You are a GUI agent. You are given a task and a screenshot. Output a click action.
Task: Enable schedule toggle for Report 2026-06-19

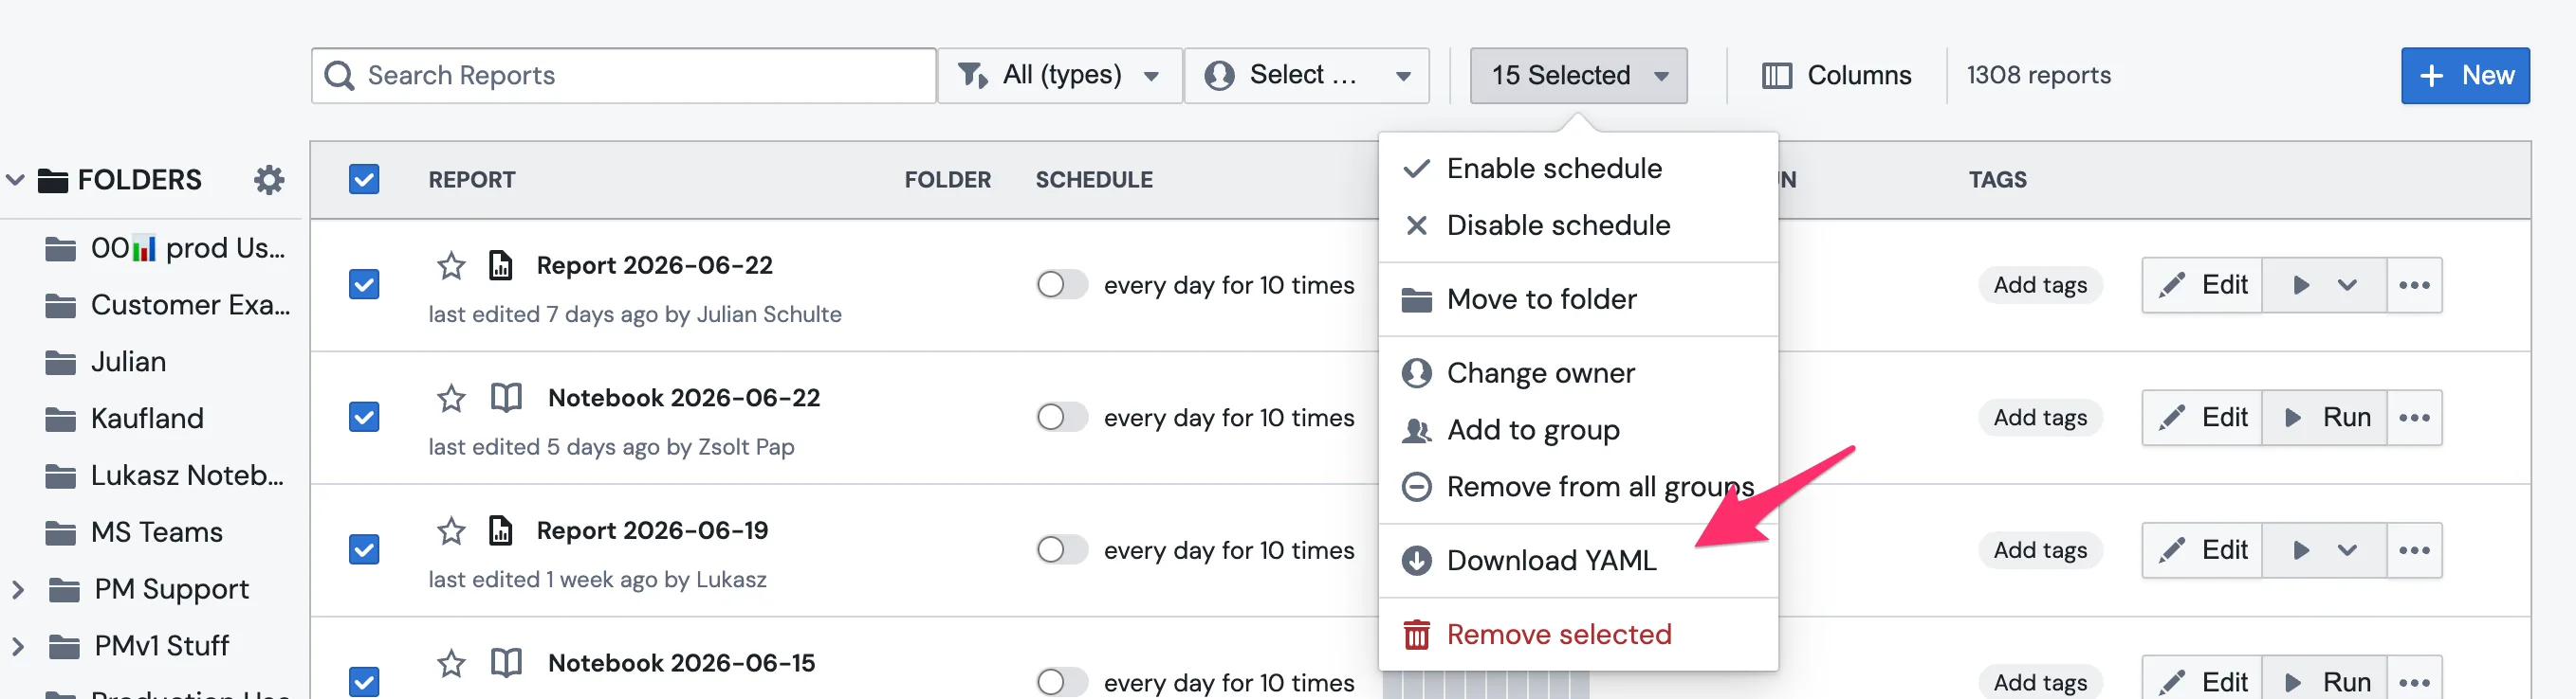(x=1062, y=550)
